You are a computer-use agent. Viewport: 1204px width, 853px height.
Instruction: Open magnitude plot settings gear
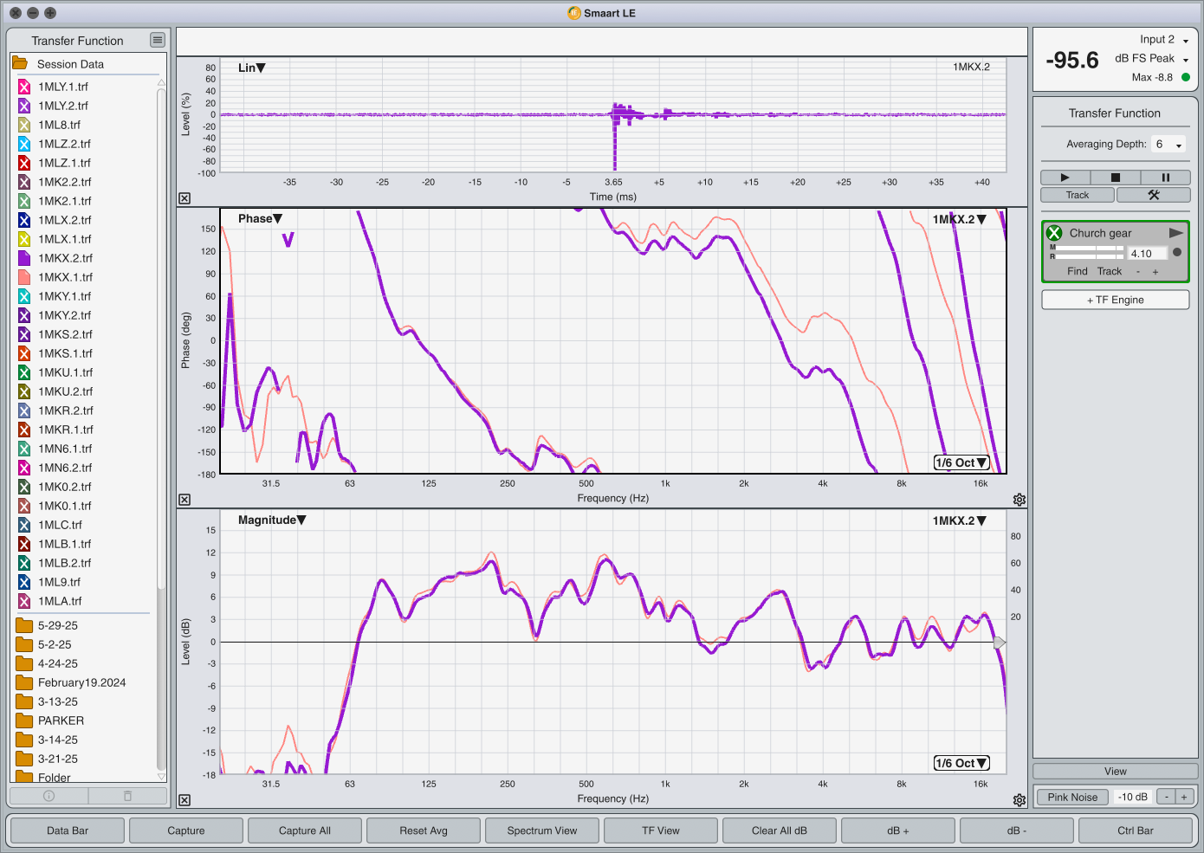pyautogui.click(x=1020, y=800)
